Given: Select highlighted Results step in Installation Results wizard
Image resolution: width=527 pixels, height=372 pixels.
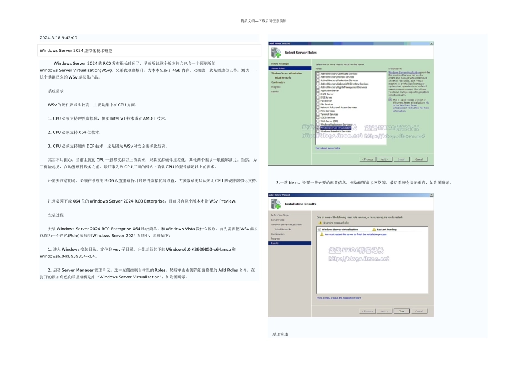Looking at the screenshot, I should coord(290,243).
